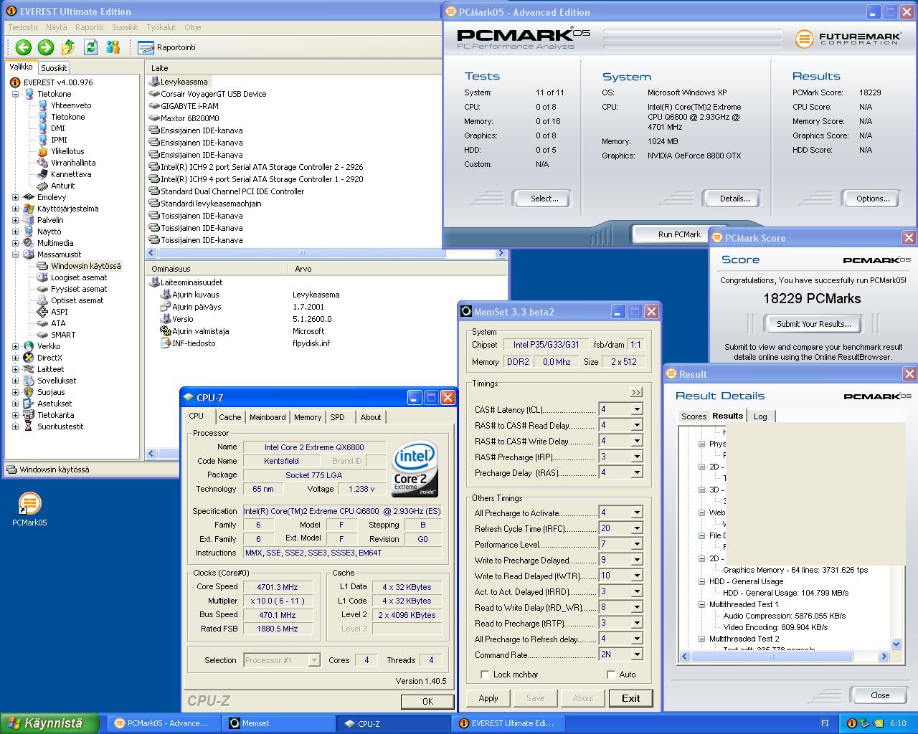The image size is (918, 734).
Task: Open Tiedosto menu in EVEREST
Action: tap(22, 27)
